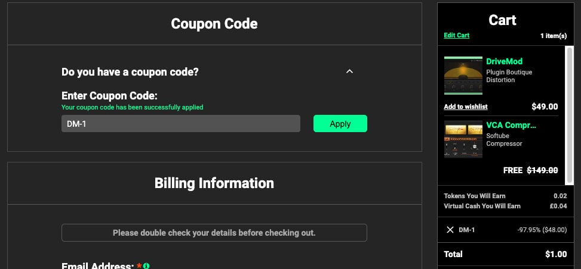
Task: Remove the DM-1 coupon with X icon
Action: [x=450, y=230]
